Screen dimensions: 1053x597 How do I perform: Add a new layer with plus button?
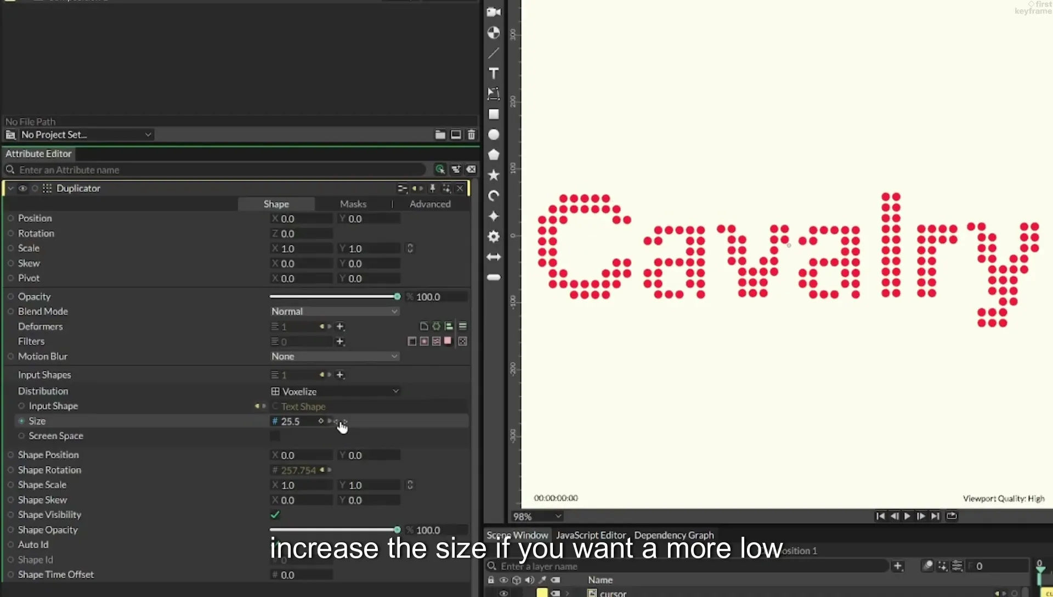[898, 566]
